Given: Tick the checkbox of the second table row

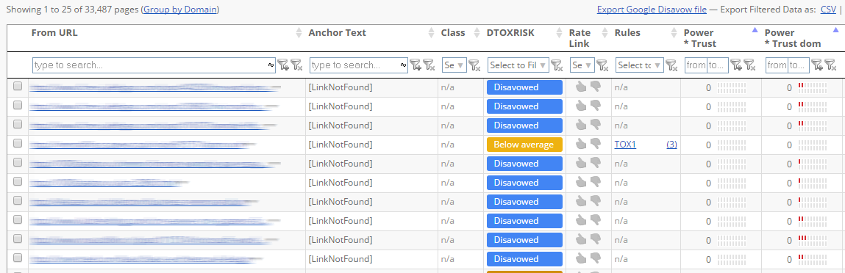Looking at the screenshot, I should coord(18,105).
